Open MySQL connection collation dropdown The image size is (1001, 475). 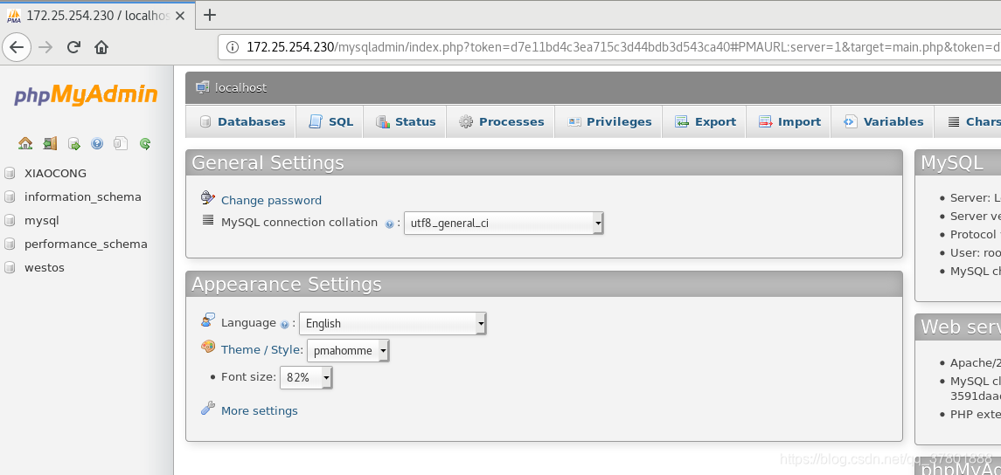coord(504,224)
